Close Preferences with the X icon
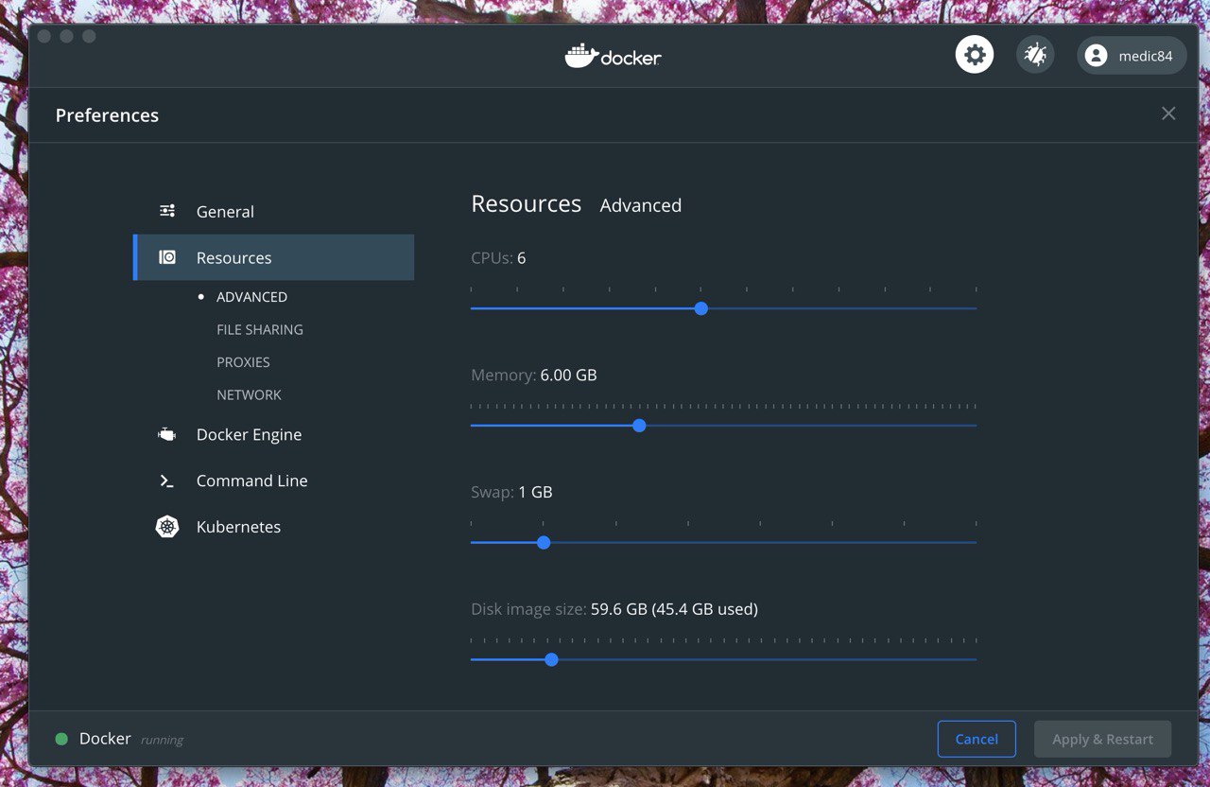Screen dimensions: 1210x787 coord(1168,114)
